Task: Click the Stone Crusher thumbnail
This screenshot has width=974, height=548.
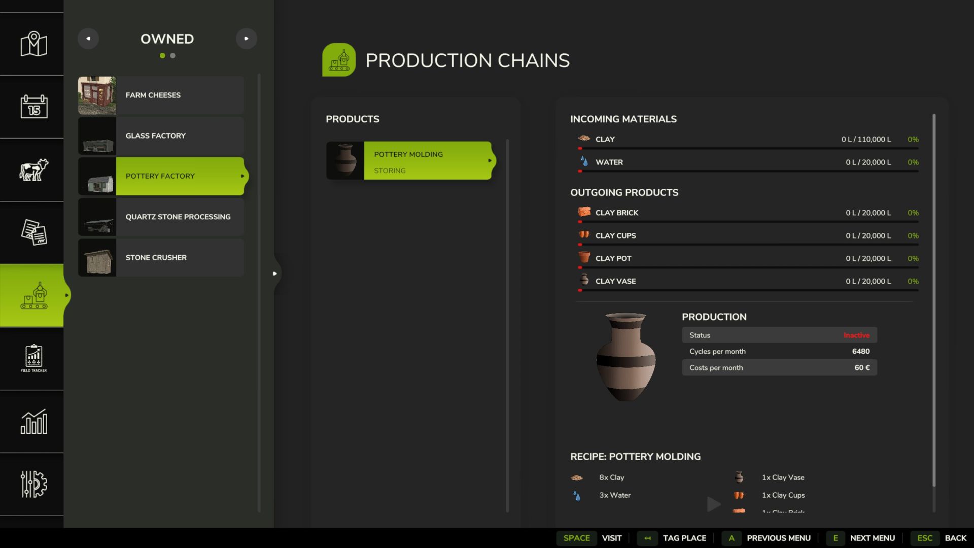Action: tap(97, 258)
